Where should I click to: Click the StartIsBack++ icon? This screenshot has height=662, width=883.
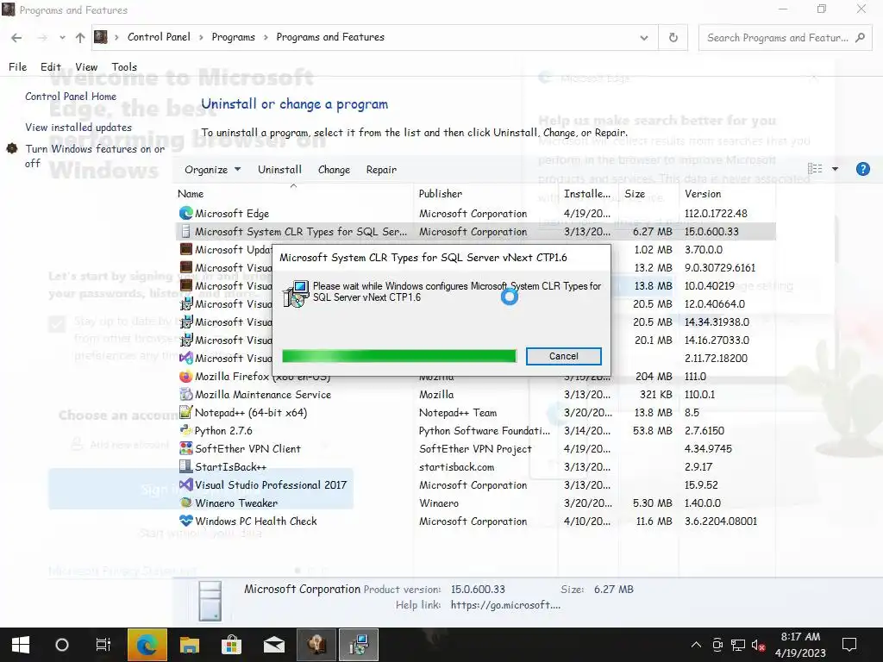(186, 466)
